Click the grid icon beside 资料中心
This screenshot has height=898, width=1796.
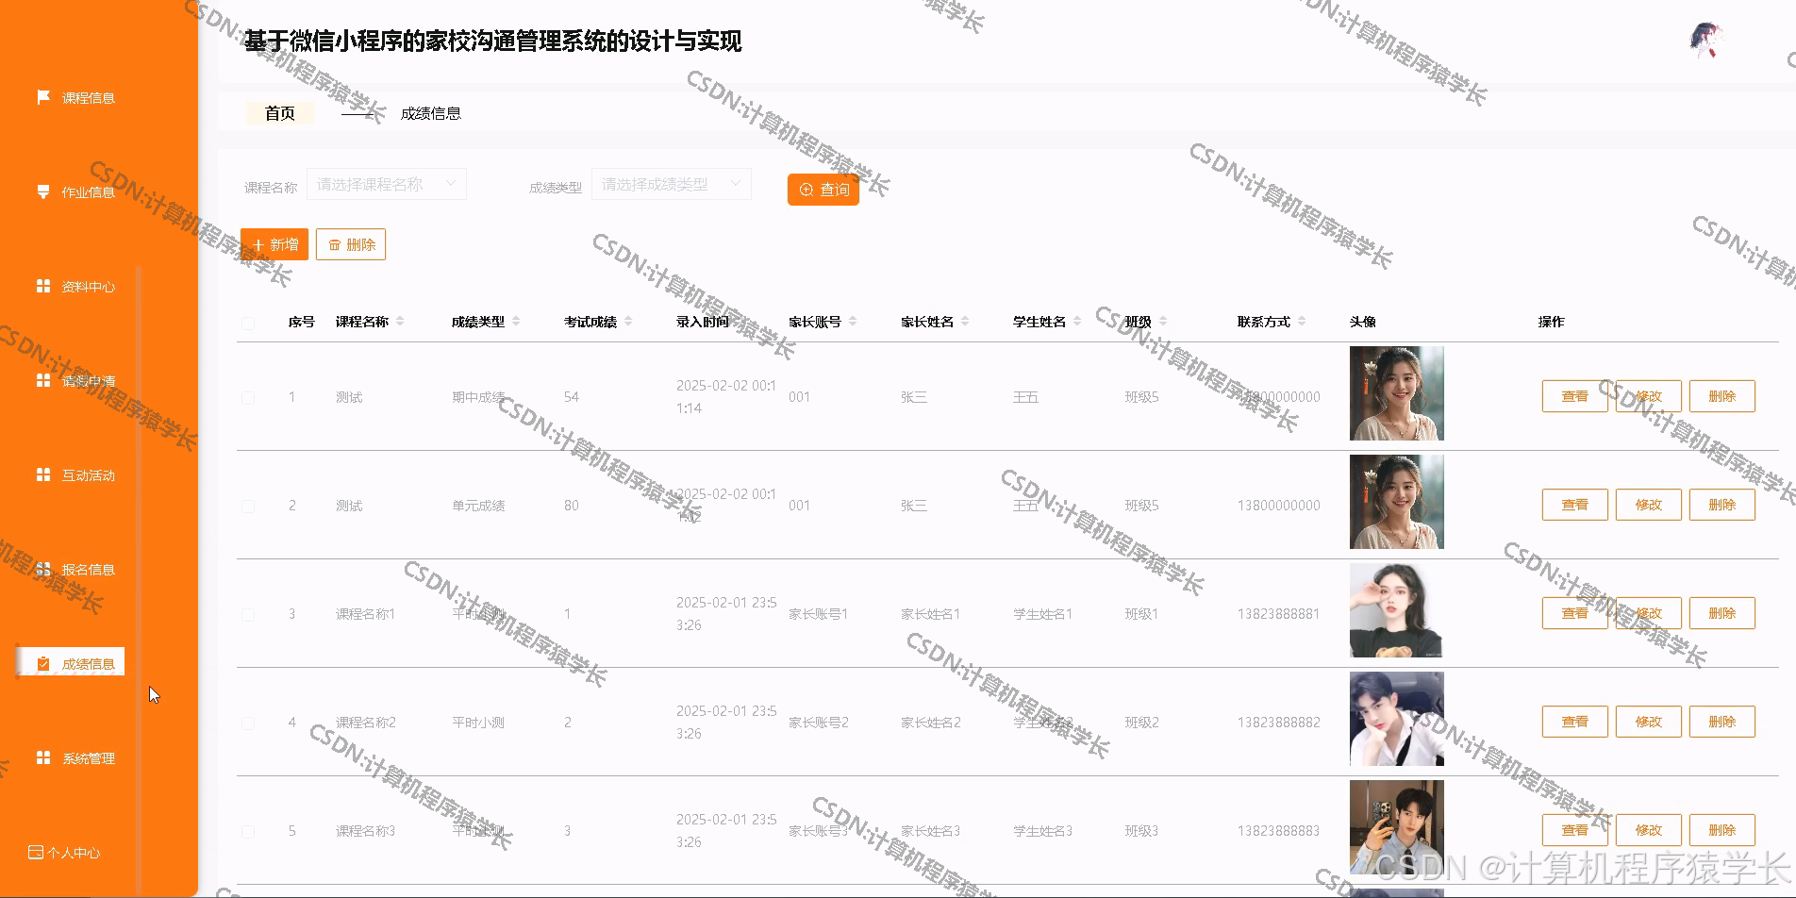pyautogui.click(x=42, y=286)
